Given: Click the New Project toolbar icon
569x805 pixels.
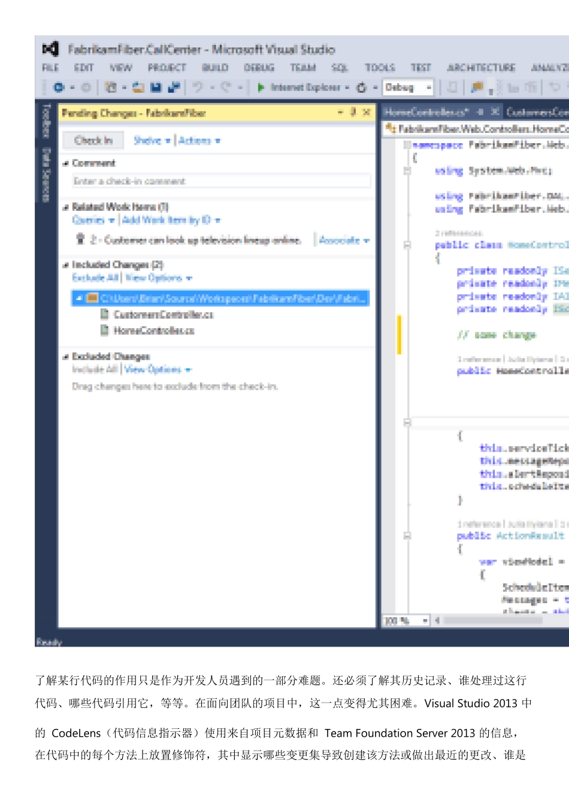Looking at the screenshot, I should [111, 87].
